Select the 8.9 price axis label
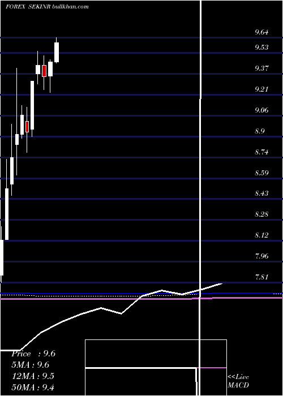 [x=260, y=131]
